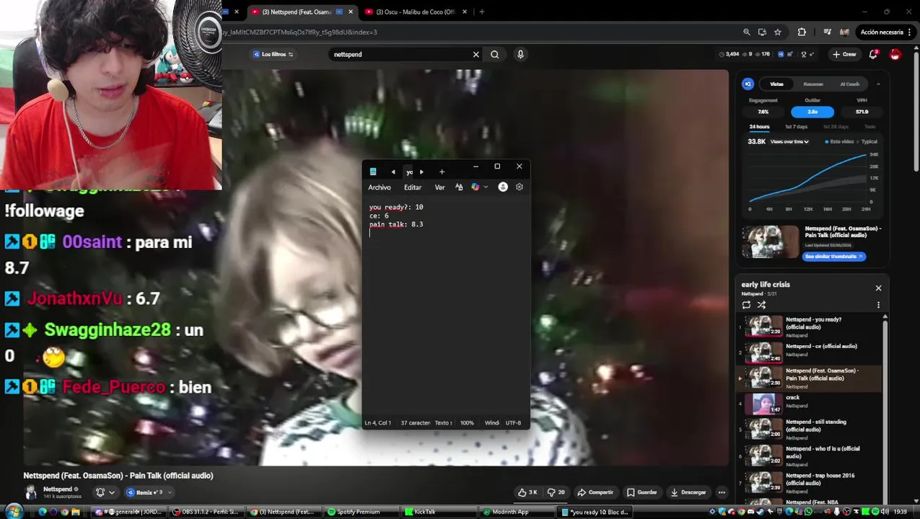Screen dimensions: 920x519
Task: Toggle loop for the early life crisis playlist
Action: pos(746,305)
